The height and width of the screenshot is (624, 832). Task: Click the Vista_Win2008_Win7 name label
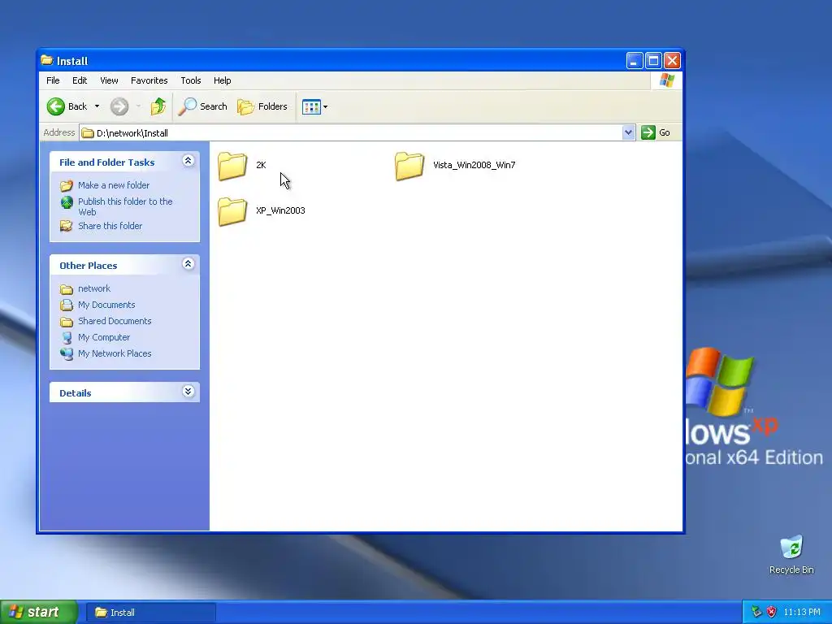(474, 165)
